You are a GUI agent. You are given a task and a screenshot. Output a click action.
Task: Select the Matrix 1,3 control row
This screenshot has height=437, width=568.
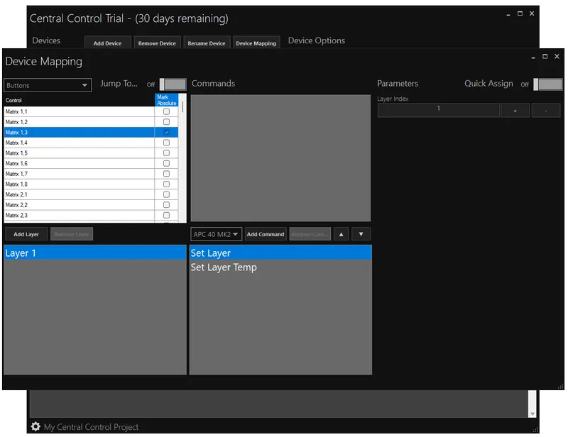click(x=79, y=132)
